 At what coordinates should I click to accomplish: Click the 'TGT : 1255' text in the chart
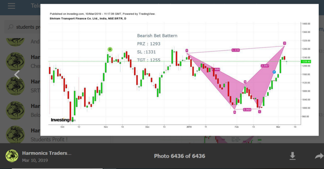[x=149, y=60]
